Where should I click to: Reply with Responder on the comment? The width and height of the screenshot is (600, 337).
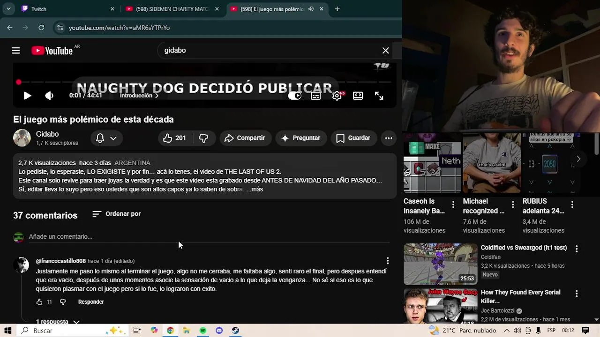coord(91,302)
